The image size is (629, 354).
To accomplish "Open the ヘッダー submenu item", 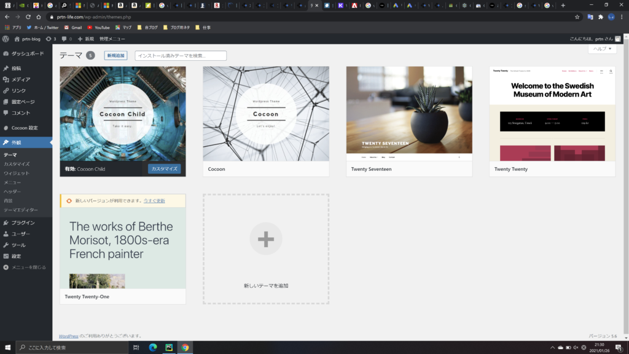I will click(12, 192).
